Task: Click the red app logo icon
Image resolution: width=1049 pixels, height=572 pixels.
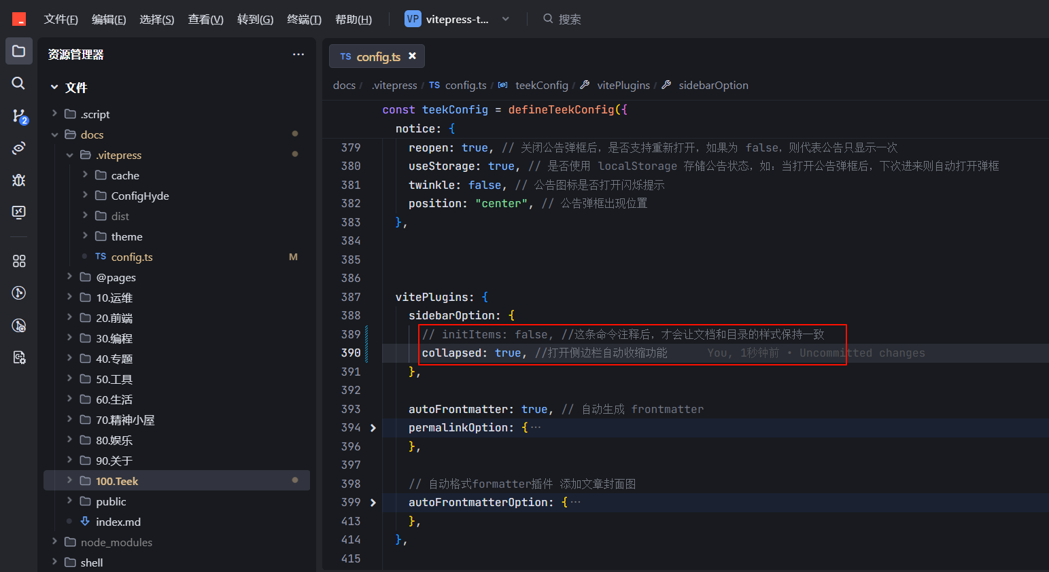Action: tap(19, 19)
